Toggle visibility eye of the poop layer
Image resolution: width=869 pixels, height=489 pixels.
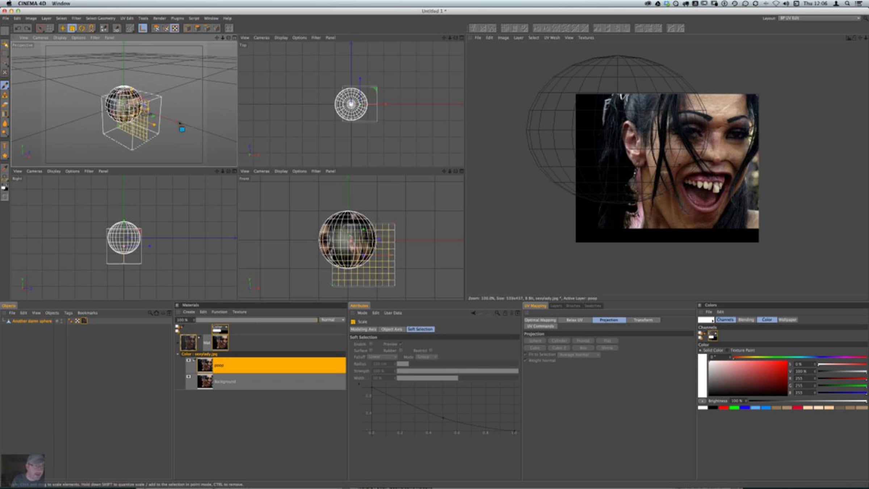[188, 361]
